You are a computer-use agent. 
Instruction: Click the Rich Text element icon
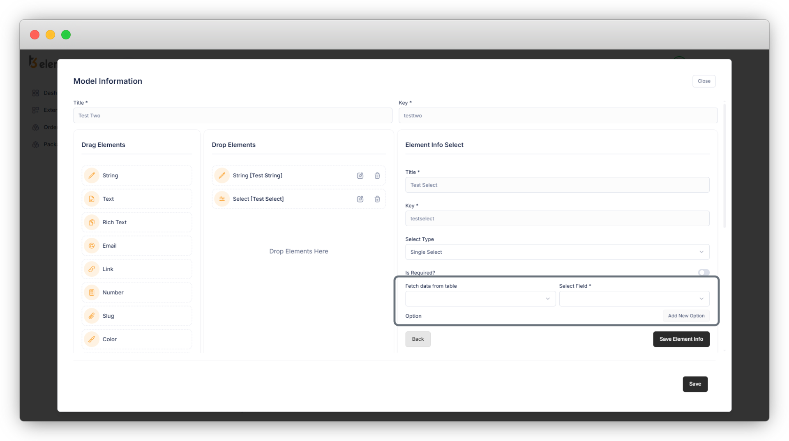pyautogui.click(x=92, y=222)
